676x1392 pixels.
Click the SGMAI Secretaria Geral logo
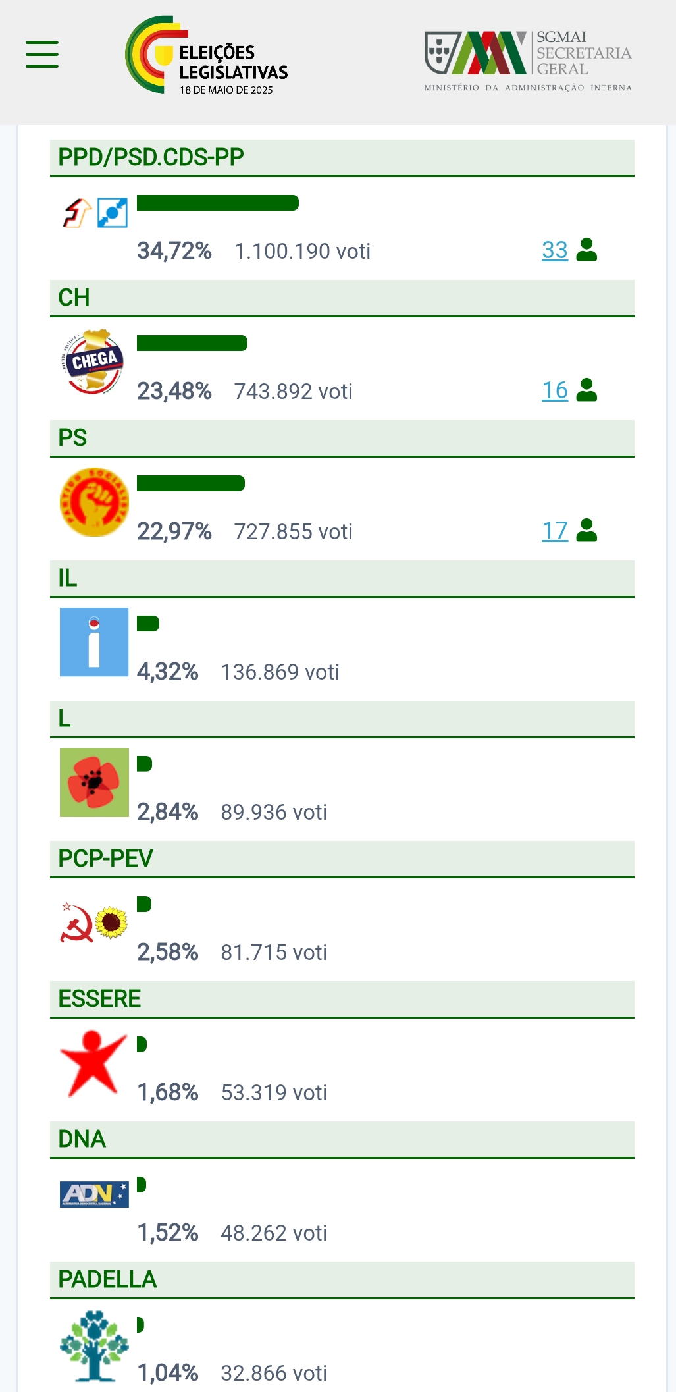[x=528, y=61]
